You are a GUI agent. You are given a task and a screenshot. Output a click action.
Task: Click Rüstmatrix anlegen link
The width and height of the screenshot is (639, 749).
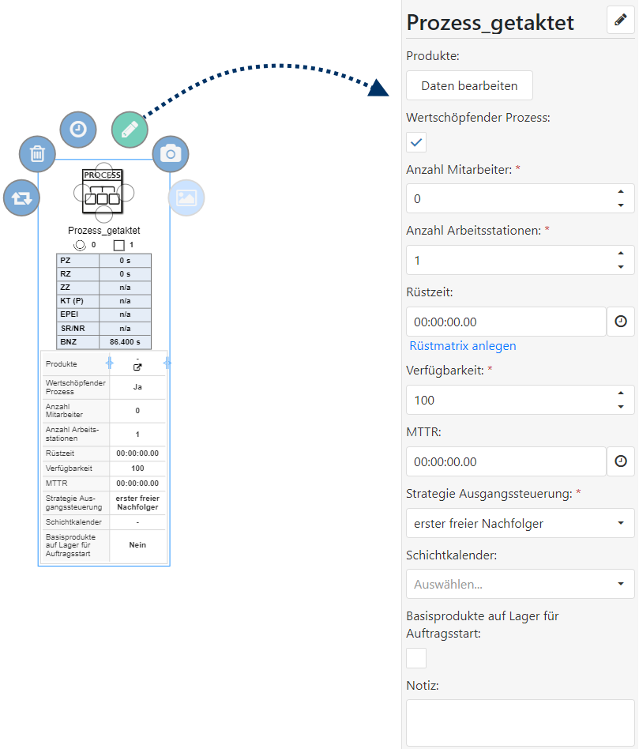click(463, 346)
